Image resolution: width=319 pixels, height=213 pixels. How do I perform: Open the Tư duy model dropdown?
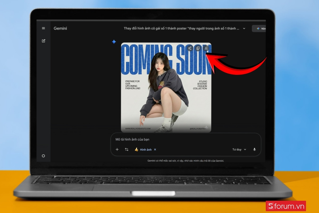click(239, 149)
